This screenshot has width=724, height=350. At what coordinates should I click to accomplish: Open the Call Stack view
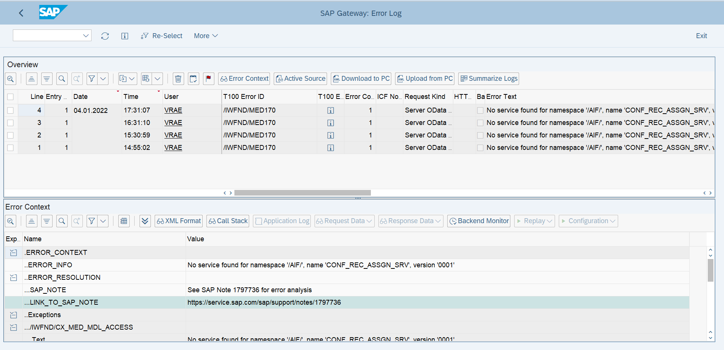tap(228, 221)
